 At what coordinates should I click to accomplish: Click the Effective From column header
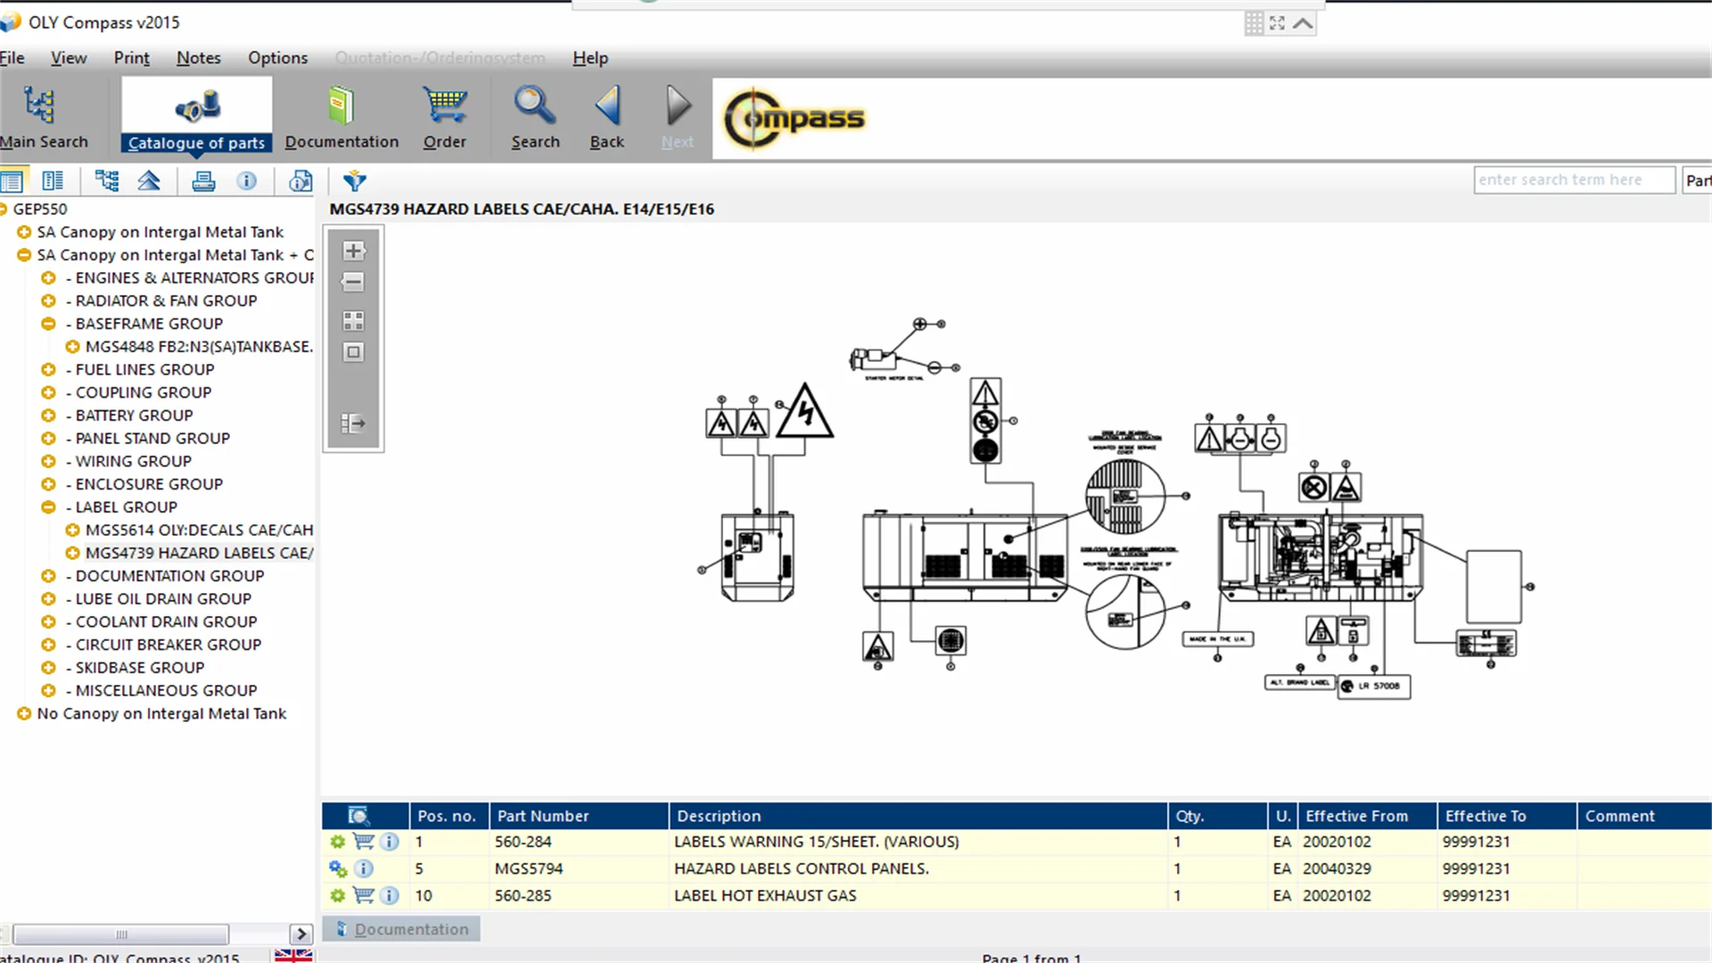tap(1367, 816)
